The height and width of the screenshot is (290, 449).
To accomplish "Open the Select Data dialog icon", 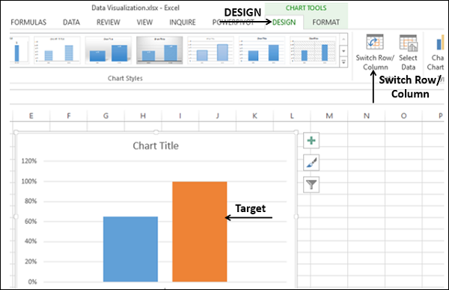I will click(x=409, y=43).
